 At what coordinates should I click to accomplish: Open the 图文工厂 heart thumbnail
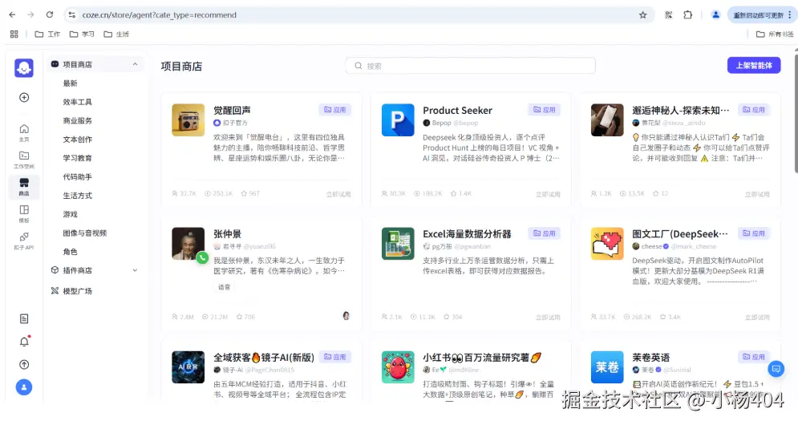pos(607,244)
